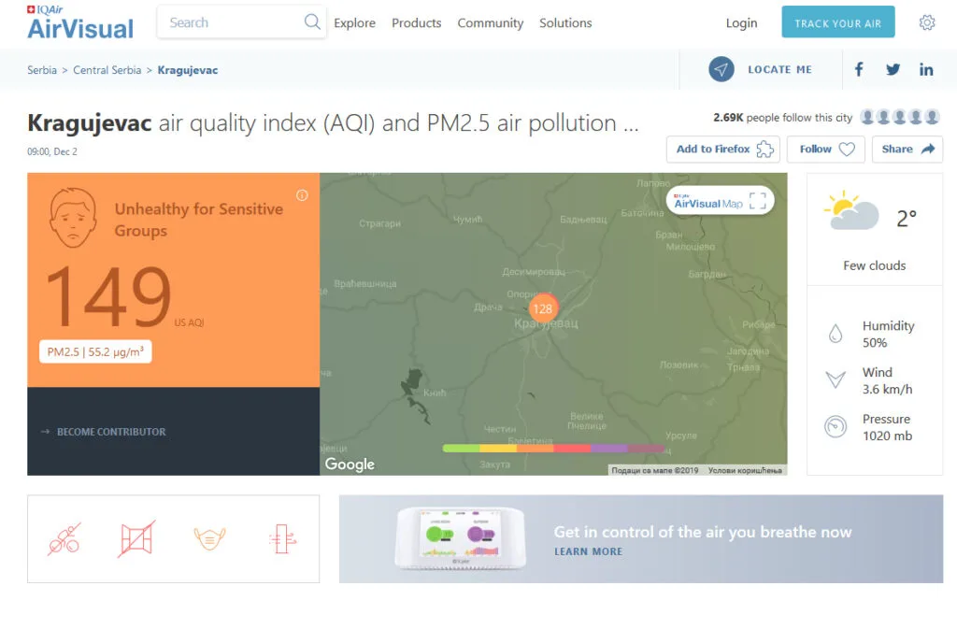Open settings gear icon in header
The height and width of the screenshot is (629, 957).
click(926, 22)
